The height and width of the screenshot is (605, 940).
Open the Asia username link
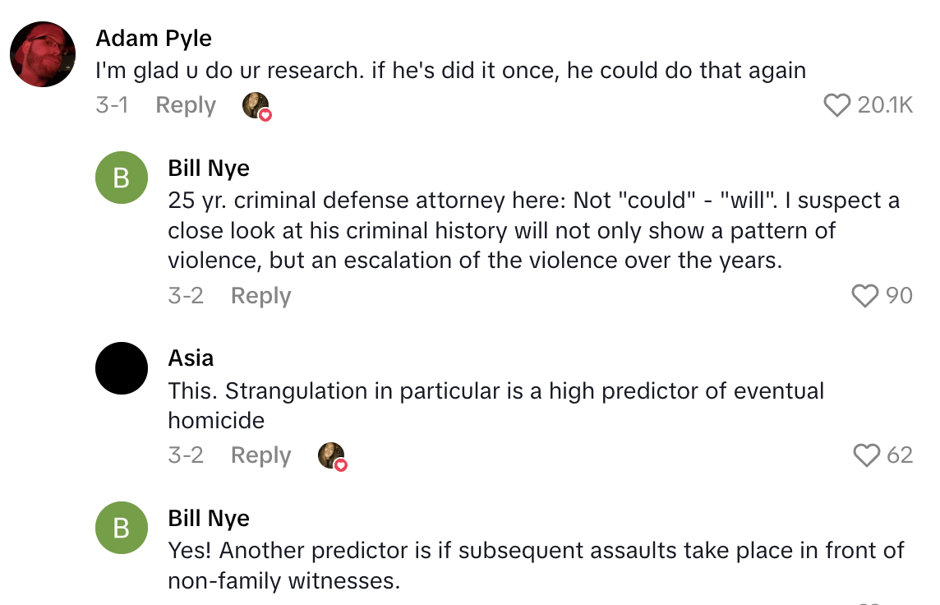[191, 358]
